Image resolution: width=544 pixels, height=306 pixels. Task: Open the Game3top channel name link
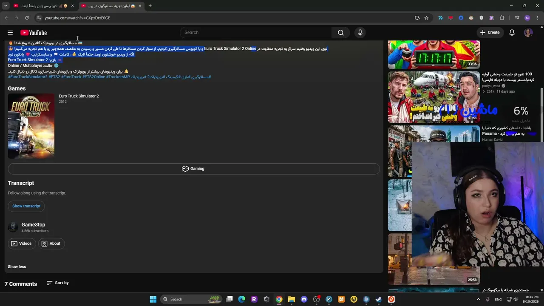coord(33,225)
